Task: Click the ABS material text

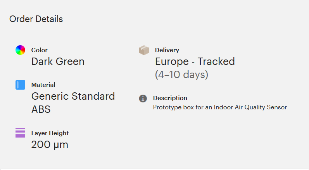Action: coord(41,109)
